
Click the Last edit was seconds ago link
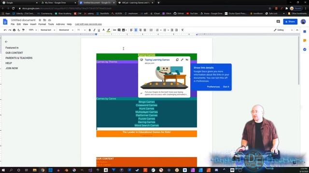point(88,24)
